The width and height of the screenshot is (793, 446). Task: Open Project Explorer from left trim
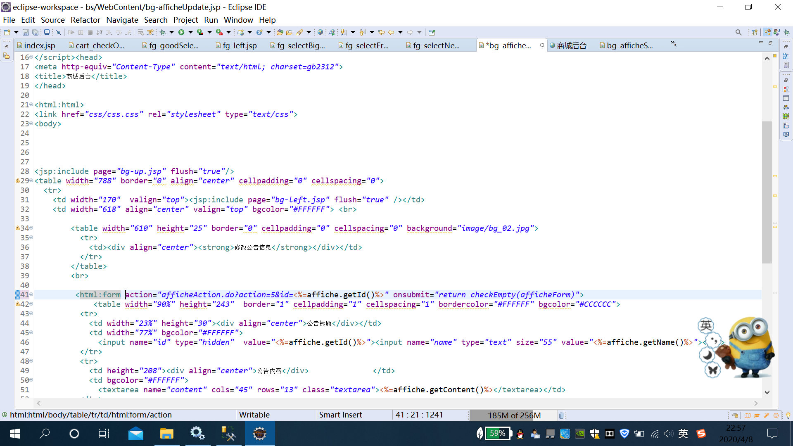tap(7, 56)
